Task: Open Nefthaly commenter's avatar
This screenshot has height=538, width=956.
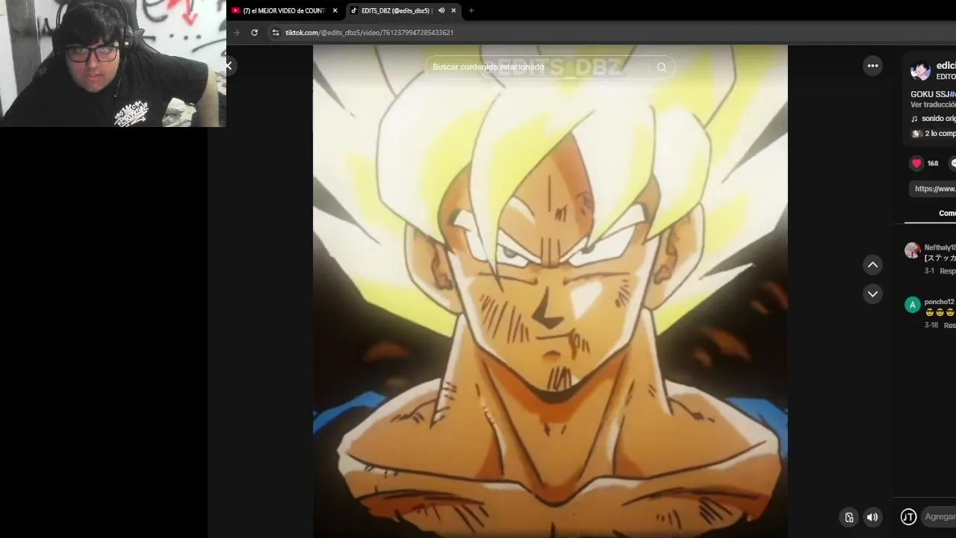Action: click(912, 250)
